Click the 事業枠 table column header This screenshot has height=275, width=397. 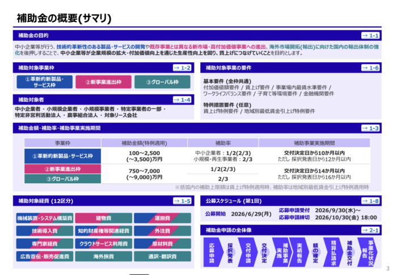[x=63, y=143]
